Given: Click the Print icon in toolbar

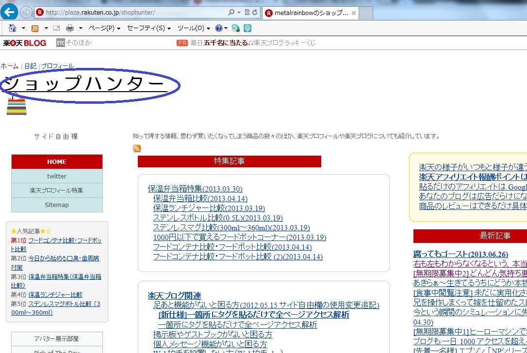Looking at the screenshot, I should [x=70, y=28].
